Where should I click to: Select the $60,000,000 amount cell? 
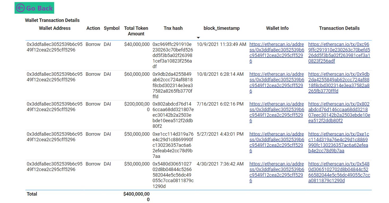coord(137,74)
